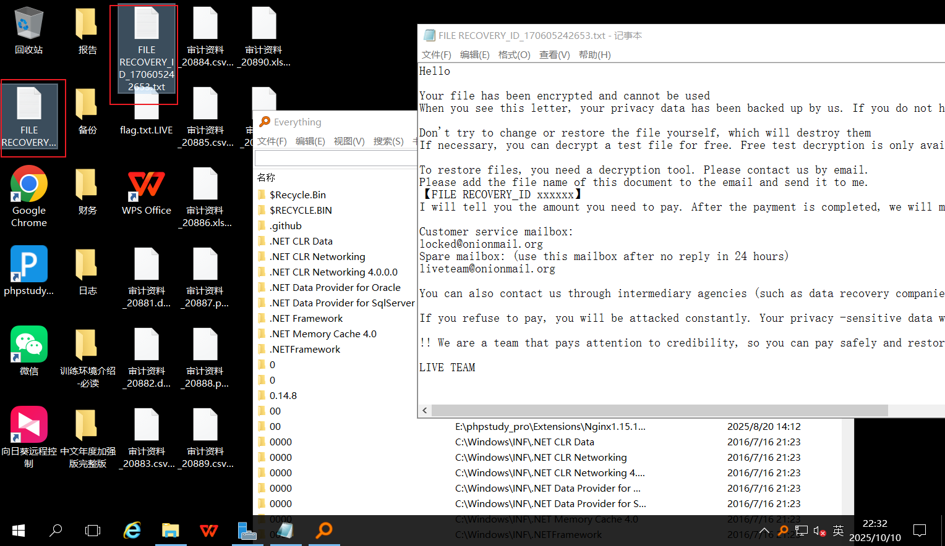Click locked@onionmail.org text in Notepad
945x546 pixels.
[x=481, y=244]
